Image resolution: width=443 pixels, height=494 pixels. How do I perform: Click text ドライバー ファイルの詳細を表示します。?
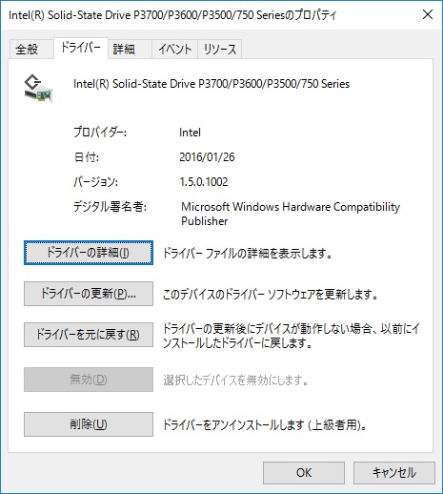248,254
